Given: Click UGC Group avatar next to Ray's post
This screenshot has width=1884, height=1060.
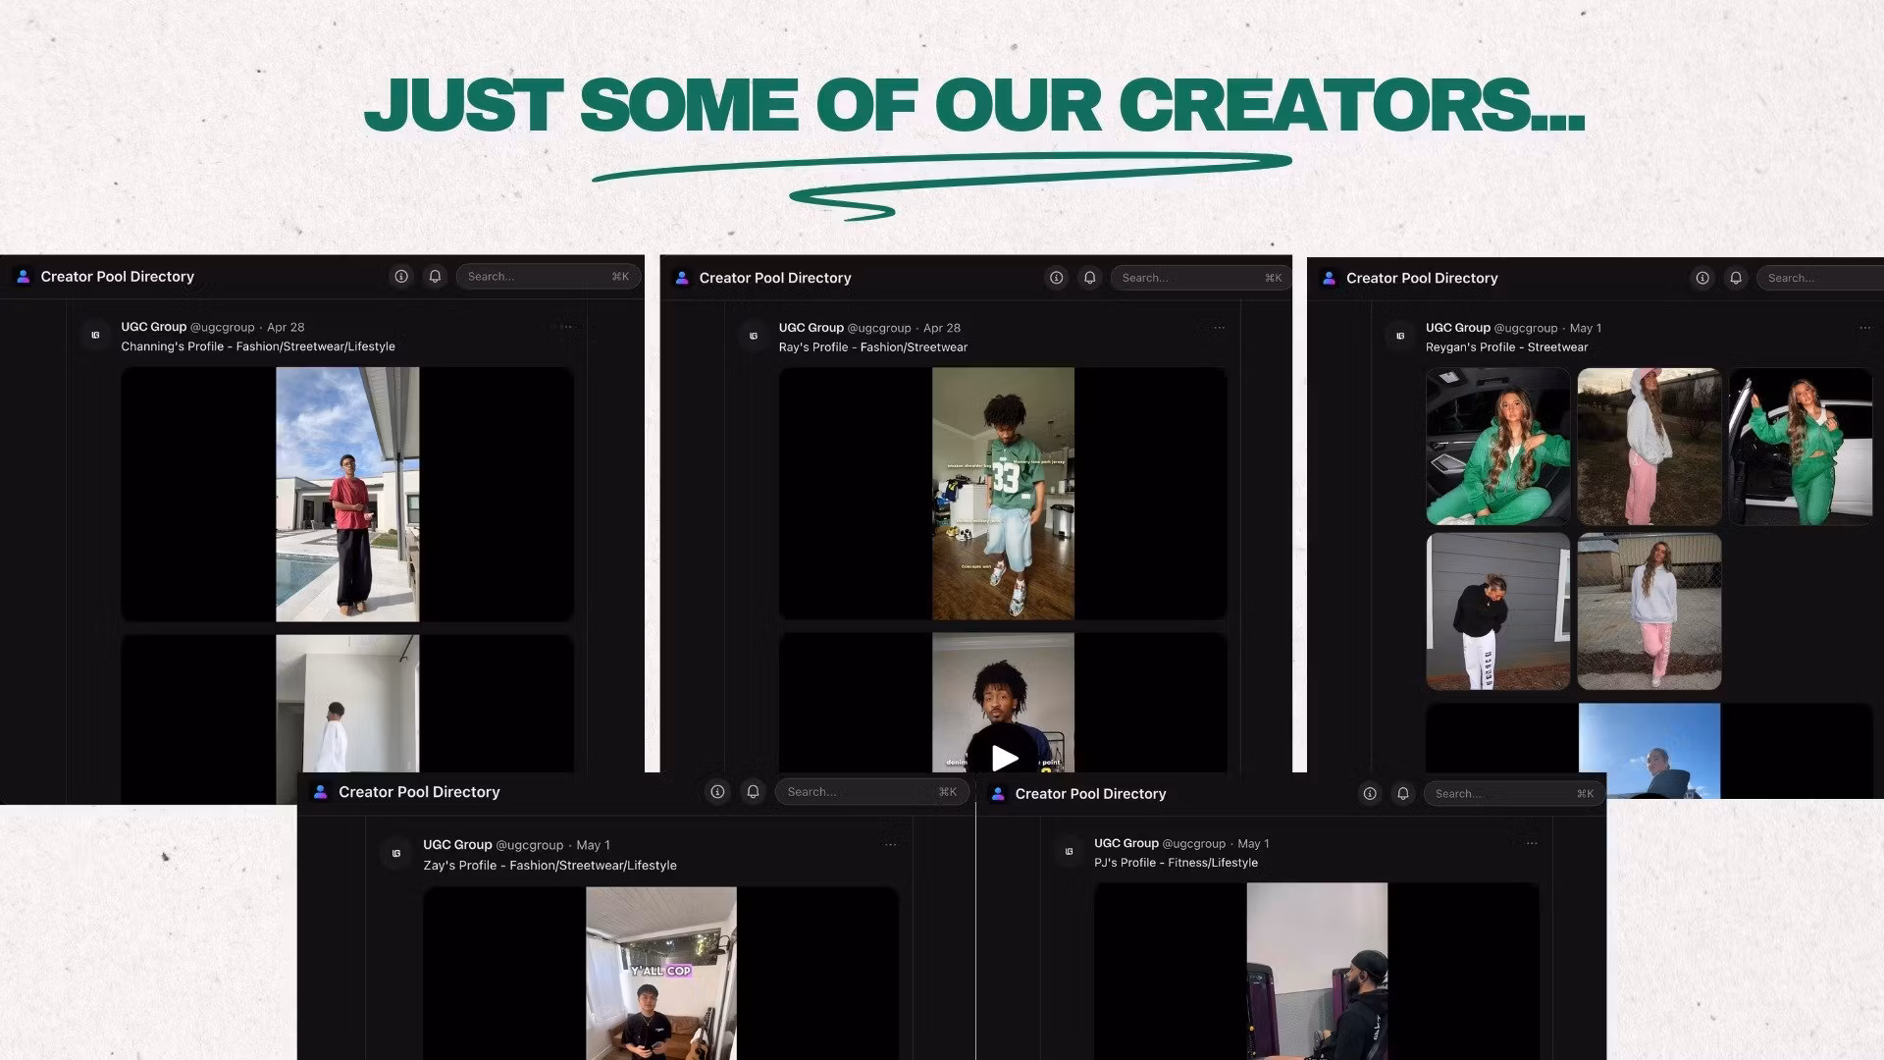Looking at the screenshot, I should (x=754, y=337).
